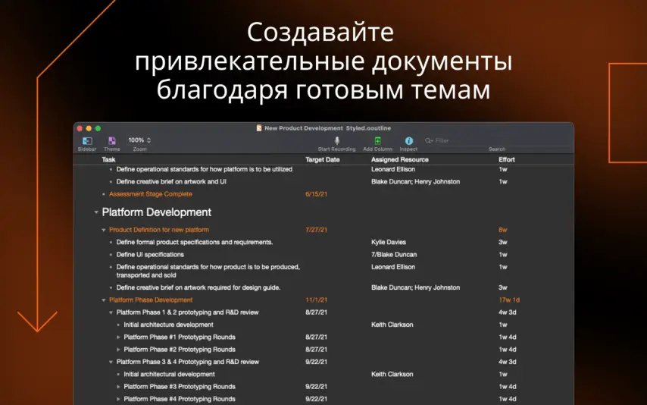Click the document icon in the title bar
647x405 pixels.
pyautogui.click(x=259, y=128)
